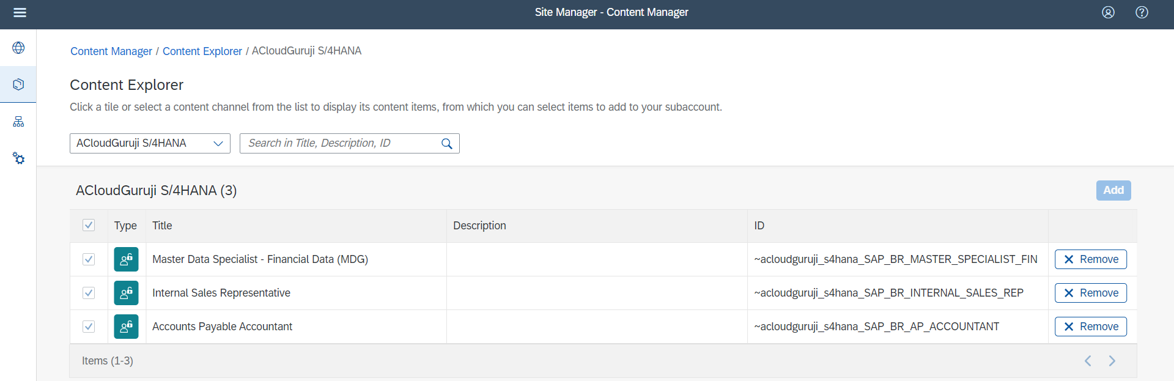This screenshot has height=381, width=1174.
Task: Click the search magnifier icon
Action: (447, 144)
